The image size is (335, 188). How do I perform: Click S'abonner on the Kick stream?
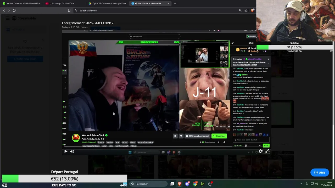tap(219, 136)
